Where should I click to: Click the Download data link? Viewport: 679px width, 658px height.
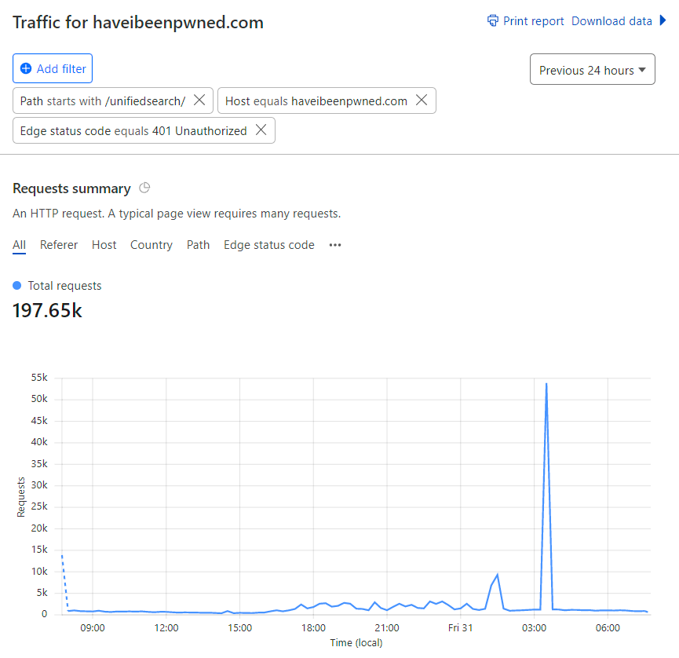[611, 21]
